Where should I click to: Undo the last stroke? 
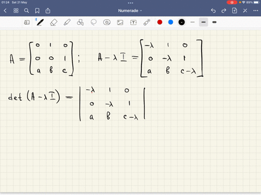click(x=213, y=11)
